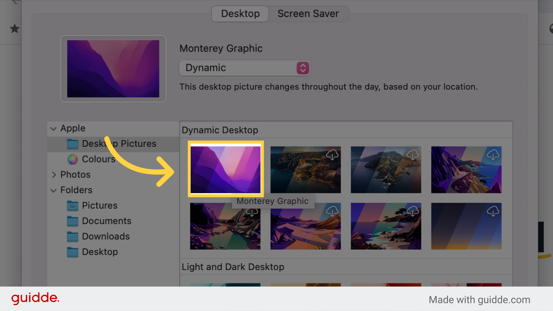Open the Desktop Pictures folder icon
This screenshot has height=311, width=553.
(73, 144)
